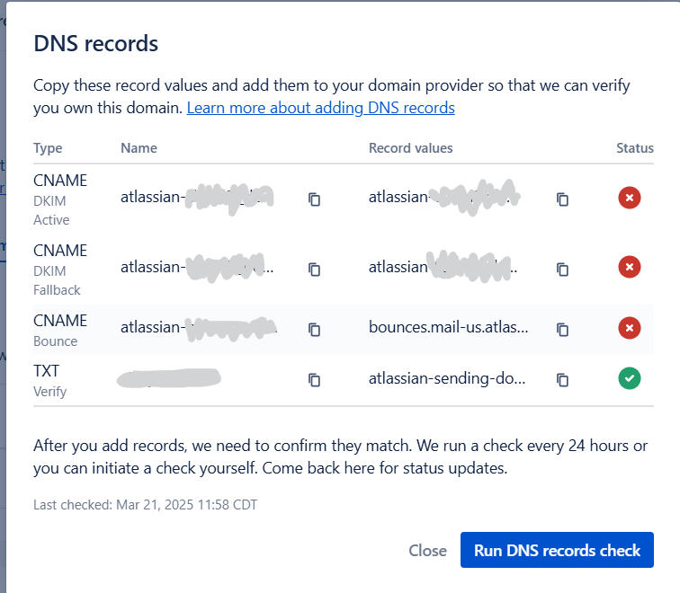This screenshot has width=680, height=593.
Task: Select the bounces.mail-us.atlas... record value text
Action: tap(449, 327)
